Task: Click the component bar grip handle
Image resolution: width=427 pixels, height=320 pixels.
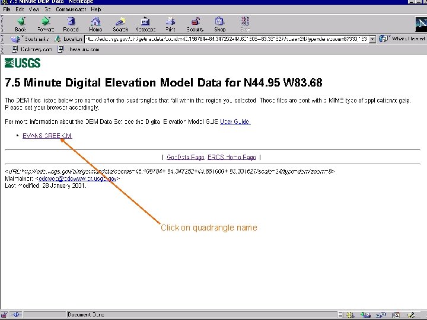Action: tap(340, 315)
